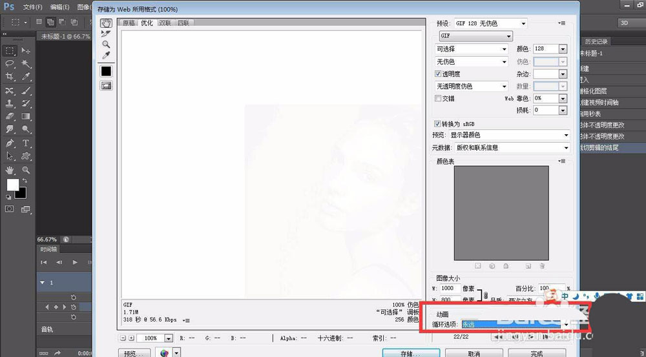Select the Slice Select tool in dialog
The image size is (646, 357).
107,34
